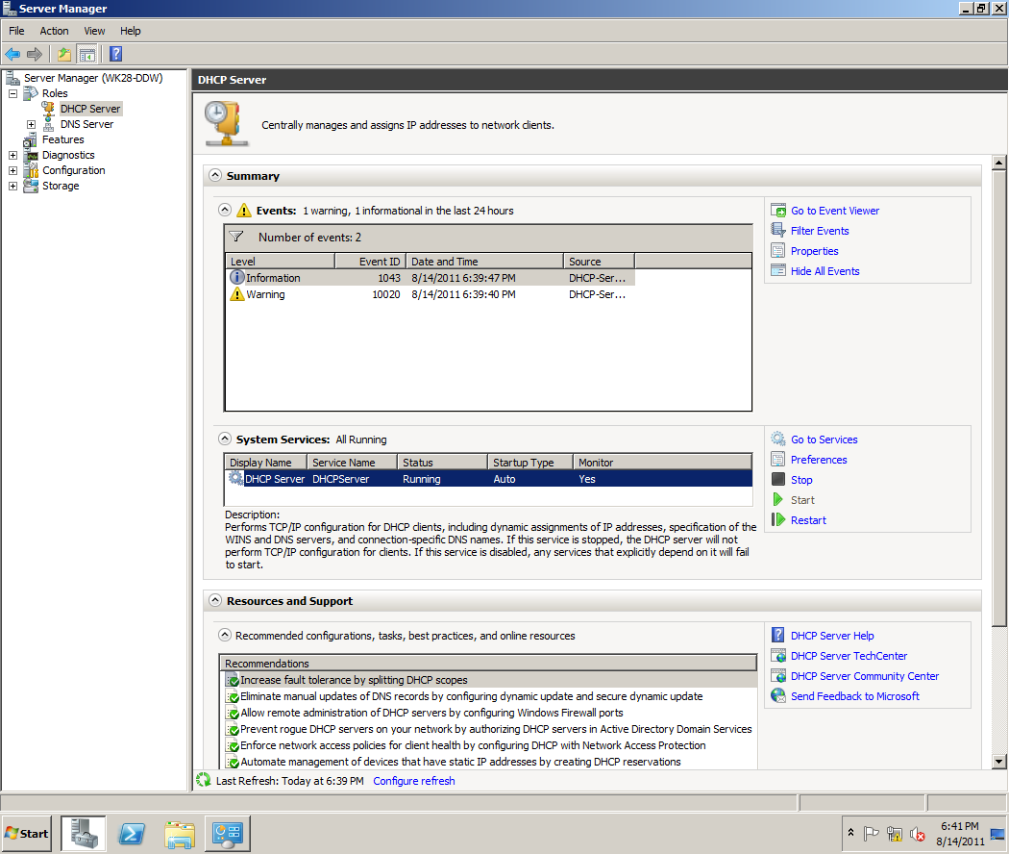Collapse the Summary section
The image size is (1009, 854).
point(215,175)
